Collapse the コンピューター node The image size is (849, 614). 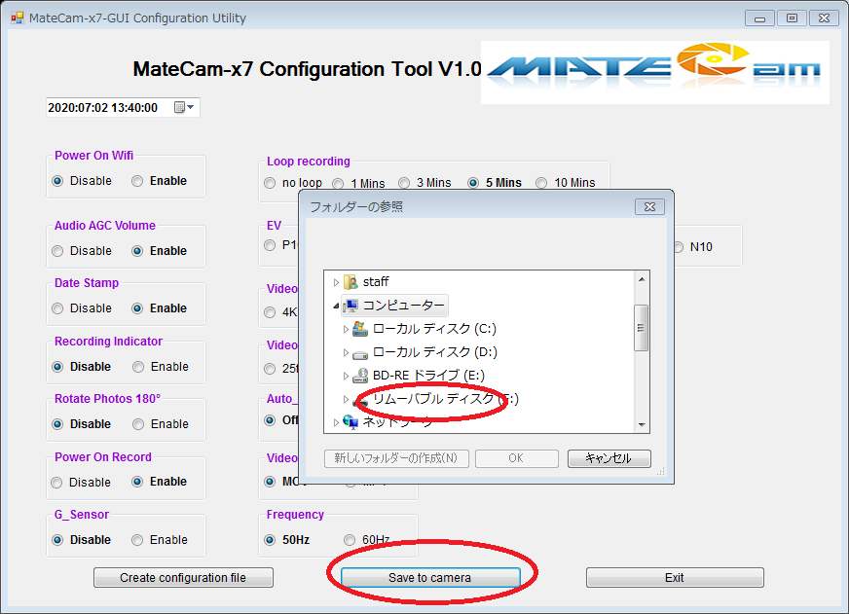pyautogui.click(x=336, y=307)
